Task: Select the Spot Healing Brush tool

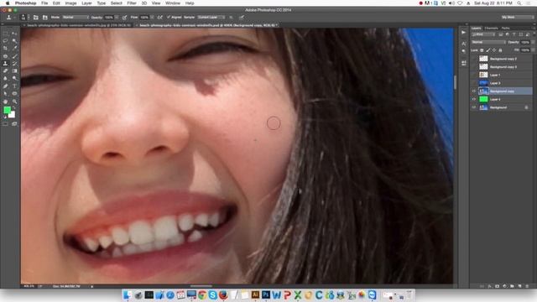Action: [5, 56]
